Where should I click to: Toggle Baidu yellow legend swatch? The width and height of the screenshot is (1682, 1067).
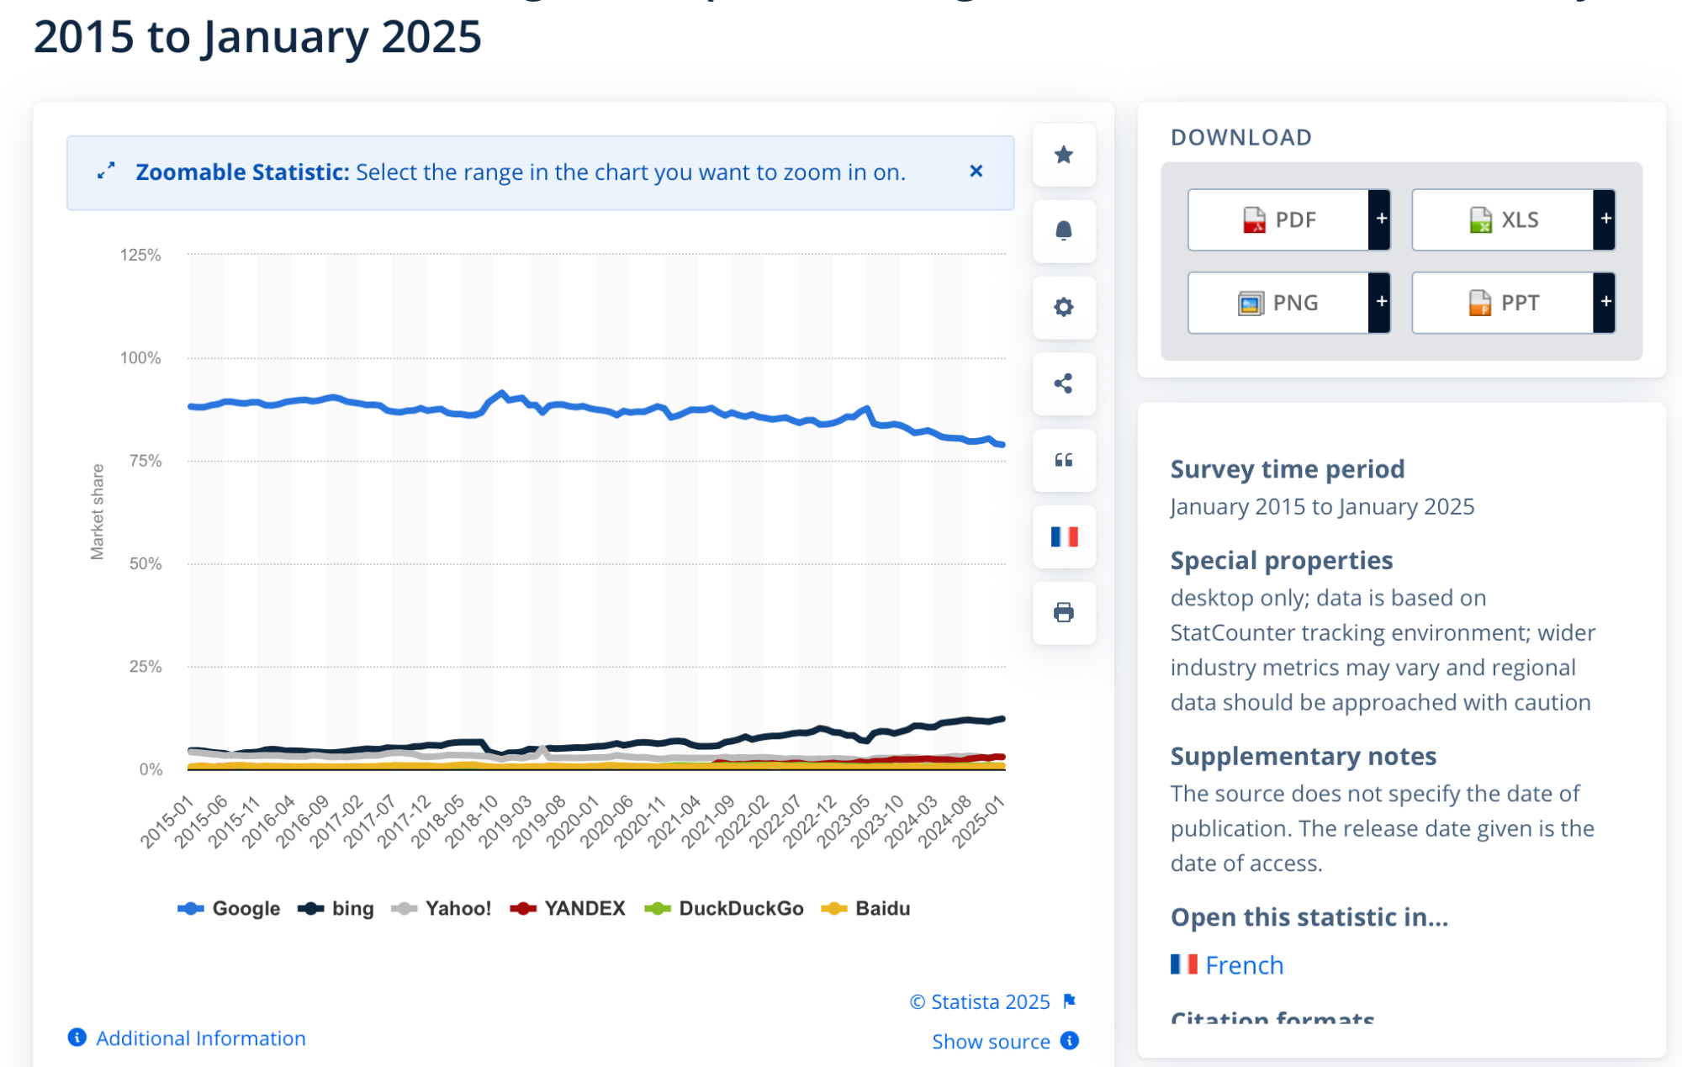click(x=833, y=908)
